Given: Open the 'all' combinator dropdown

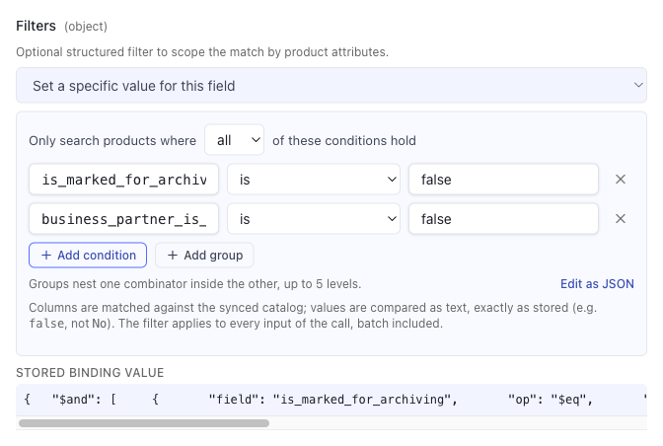Looking at the screenshot, I should click(x=234, y=140).
